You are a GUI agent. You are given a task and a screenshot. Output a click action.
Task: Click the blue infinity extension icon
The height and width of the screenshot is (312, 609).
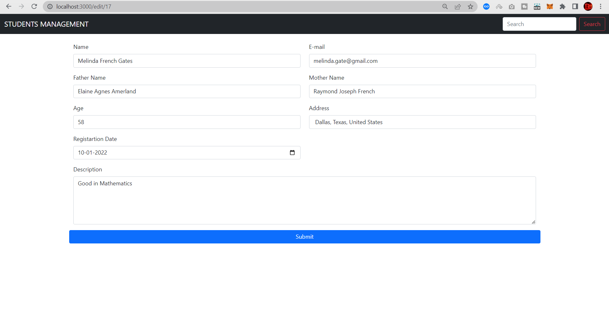[x=486, y=6]
